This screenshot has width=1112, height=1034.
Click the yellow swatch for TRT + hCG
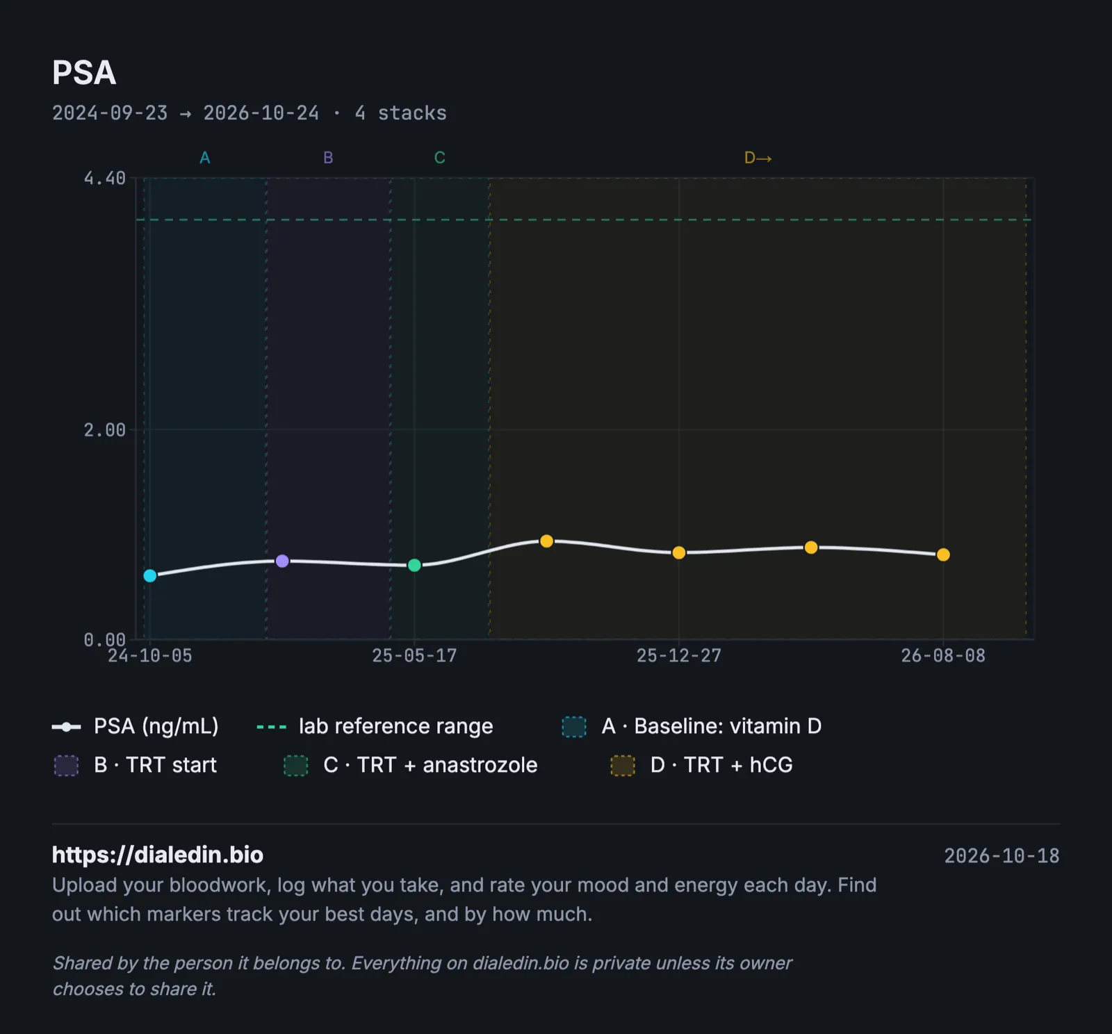[623, 766]
